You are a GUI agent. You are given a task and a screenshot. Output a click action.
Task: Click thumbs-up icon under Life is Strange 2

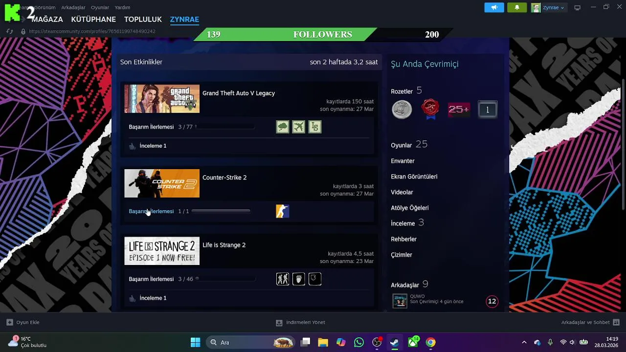pyautogui.click(x=132, y=298)
